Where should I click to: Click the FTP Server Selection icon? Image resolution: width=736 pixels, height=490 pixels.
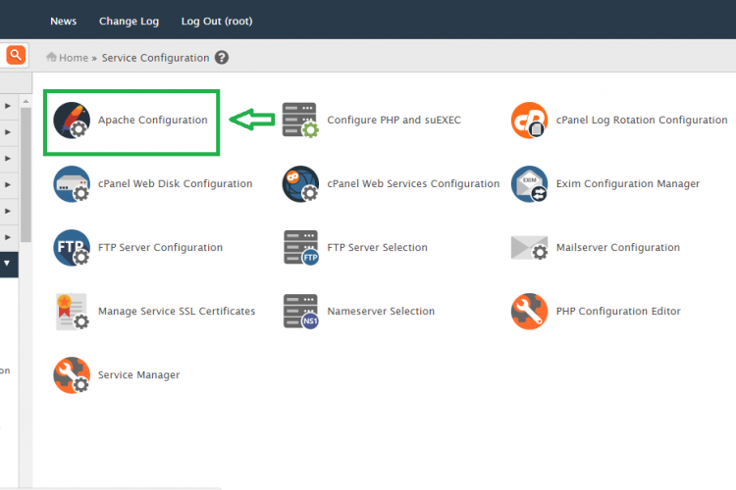click(300, 248)
